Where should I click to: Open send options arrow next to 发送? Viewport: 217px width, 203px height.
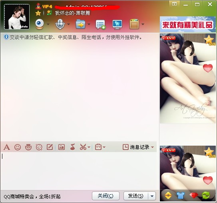click(x=152, y=196)
